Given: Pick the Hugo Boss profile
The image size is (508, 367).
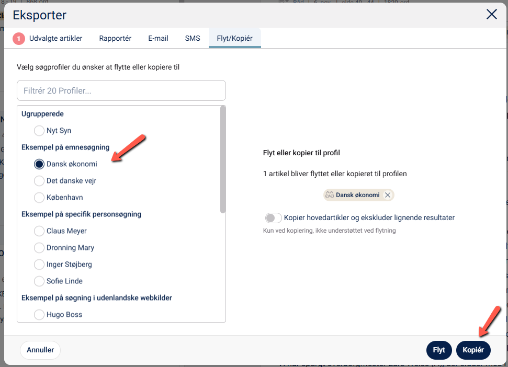Looking at the screenshot, I should pos(39,315).
